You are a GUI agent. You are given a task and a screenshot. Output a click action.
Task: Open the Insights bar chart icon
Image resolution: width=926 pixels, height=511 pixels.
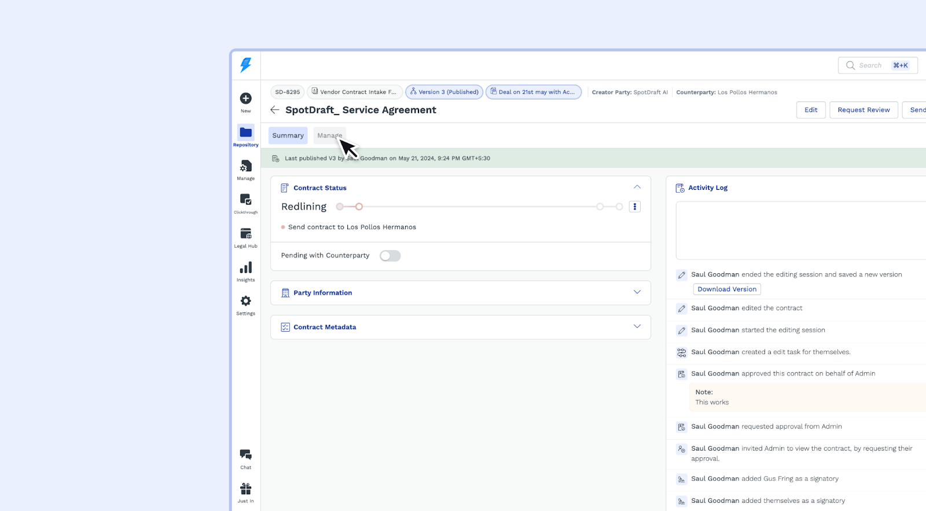245,268
